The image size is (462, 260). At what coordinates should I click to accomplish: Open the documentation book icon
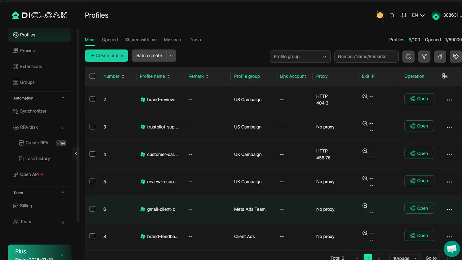click(x=403, y=15)
